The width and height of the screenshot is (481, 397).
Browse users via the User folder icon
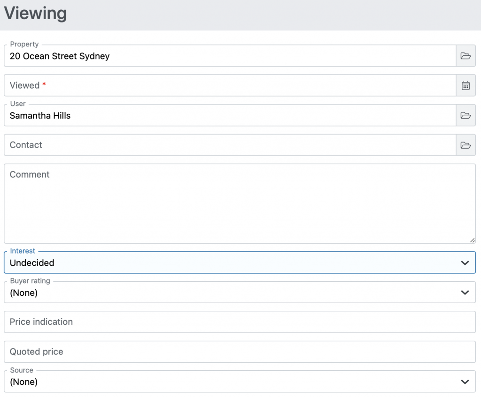(465, 115)
